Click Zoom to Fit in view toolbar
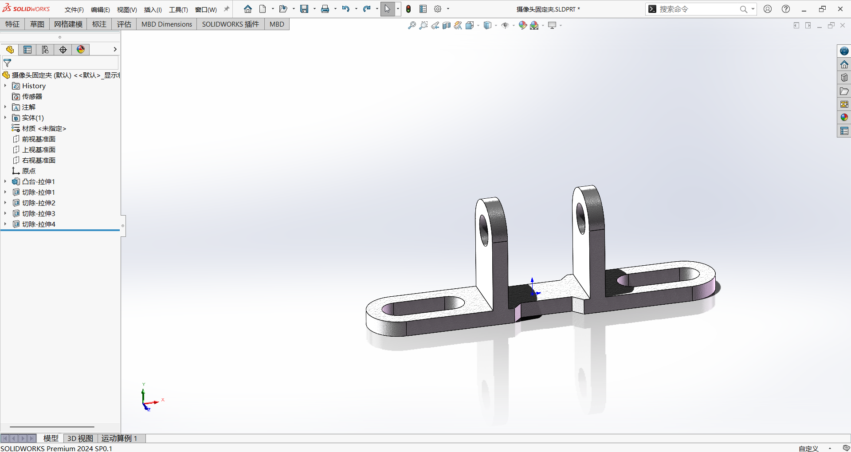The image size is (851, 452). (412, 25)
